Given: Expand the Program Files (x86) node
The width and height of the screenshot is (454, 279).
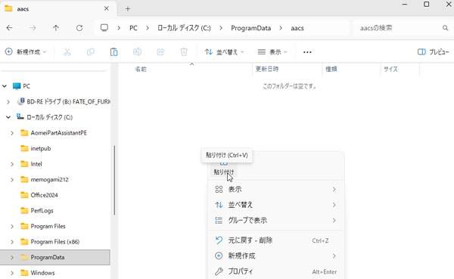Looking at the screenshot, I should point(12,242).
